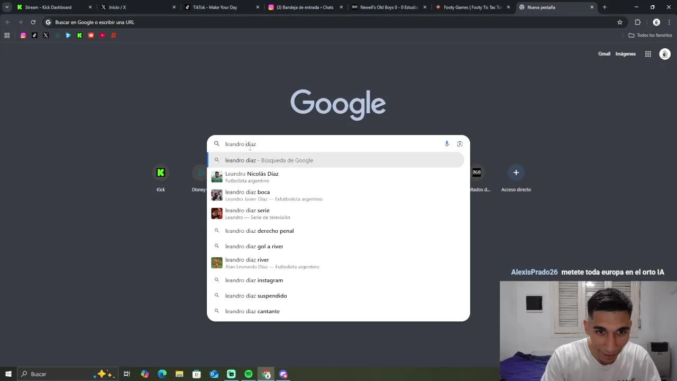Image resolution: width=677 pixels, height=381 pixels.
Task: Open the Gmail link
Action: [x=604, y=54]
